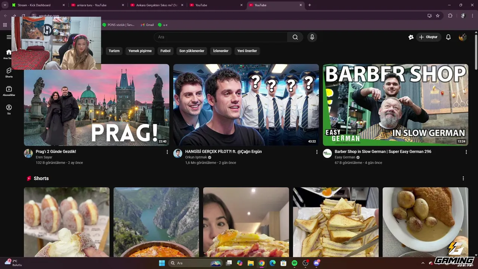Open Easy German channel avatar
The width and height of the screenshot is (478, 269).
328,154
